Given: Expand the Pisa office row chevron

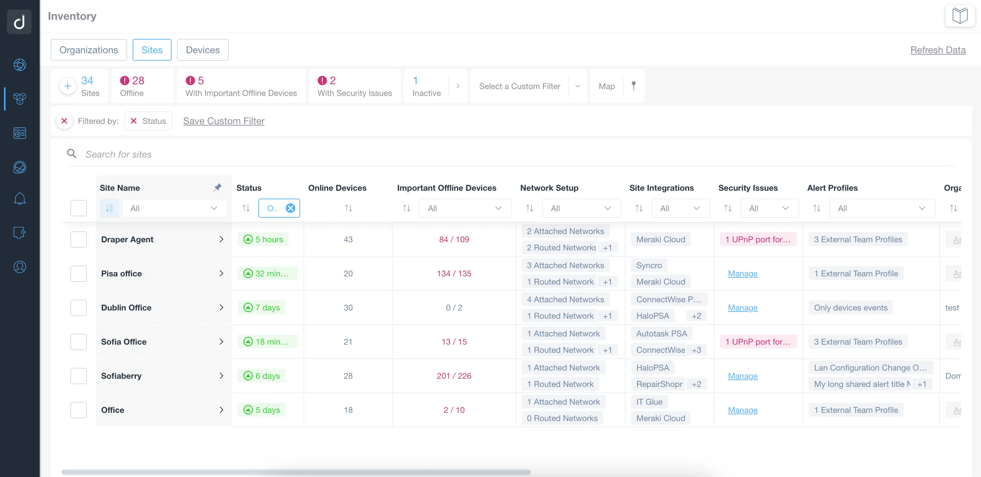Looking at the screenshot, I should [x=221, y=274].
